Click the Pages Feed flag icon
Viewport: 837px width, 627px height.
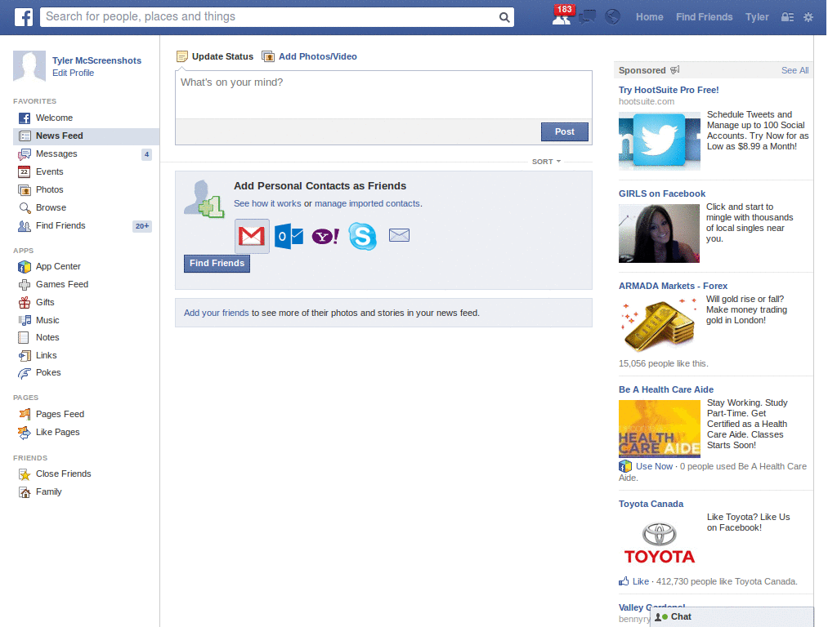point(25,414)
